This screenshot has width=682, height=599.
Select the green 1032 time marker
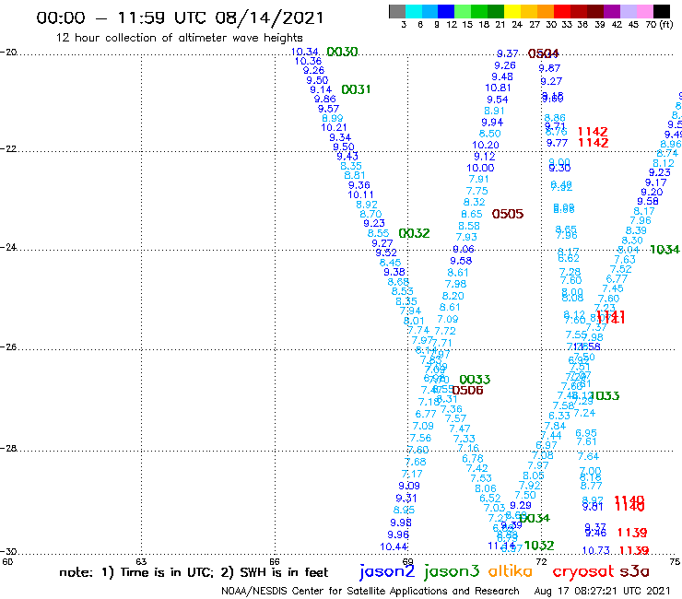(539, 546)
